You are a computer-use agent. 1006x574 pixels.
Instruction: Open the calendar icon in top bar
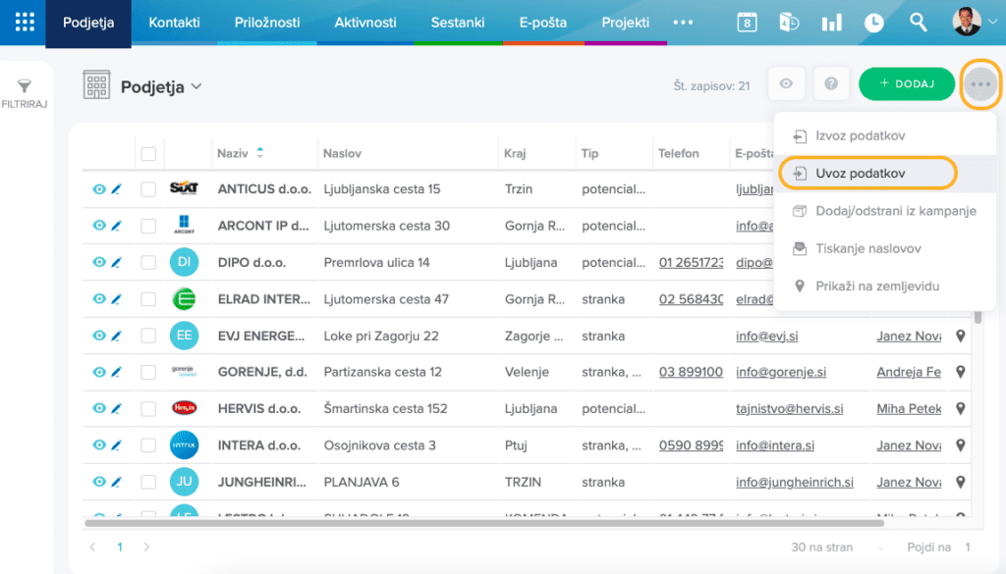tap(747, 23)
